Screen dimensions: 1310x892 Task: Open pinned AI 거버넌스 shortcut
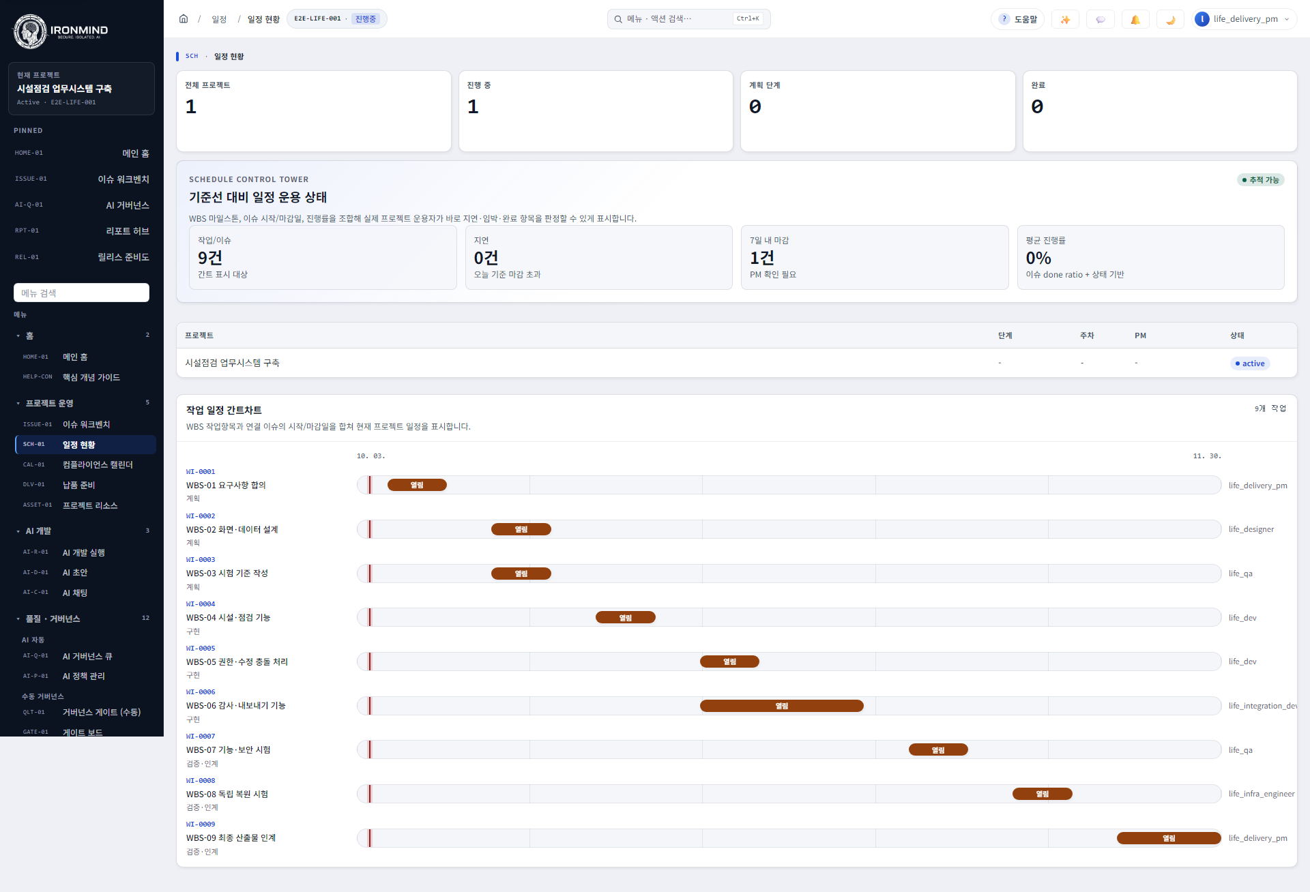[x=82, y=205]
